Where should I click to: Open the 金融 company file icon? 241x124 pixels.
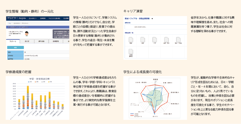point(143,40)
